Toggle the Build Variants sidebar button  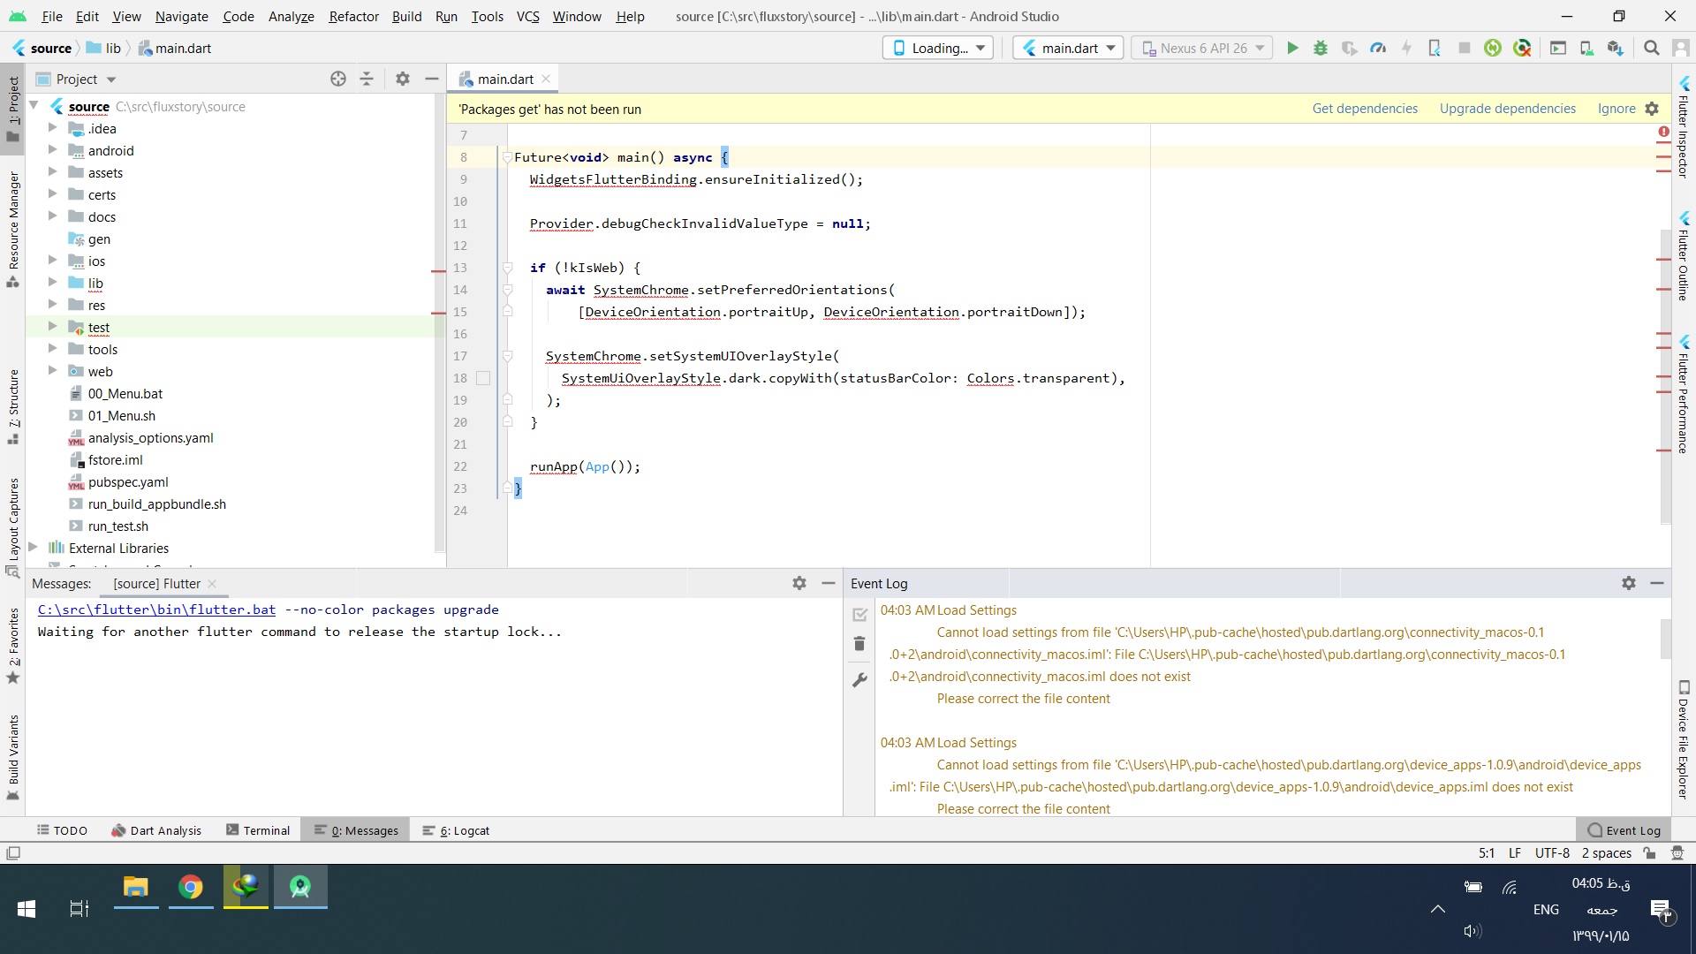13,757
